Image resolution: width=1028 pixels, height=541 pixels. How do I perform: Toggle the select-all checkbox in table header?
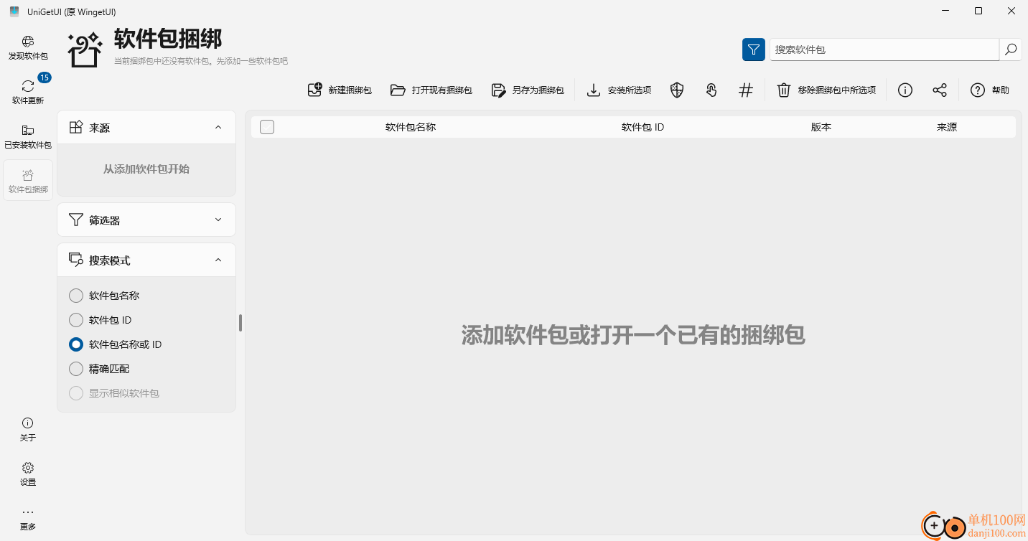(x=267, y=127)
